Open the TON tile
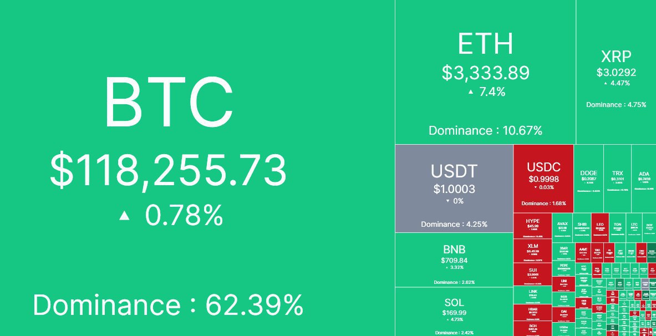Screen dimensions: 656x336 click(x=617, y=228)
